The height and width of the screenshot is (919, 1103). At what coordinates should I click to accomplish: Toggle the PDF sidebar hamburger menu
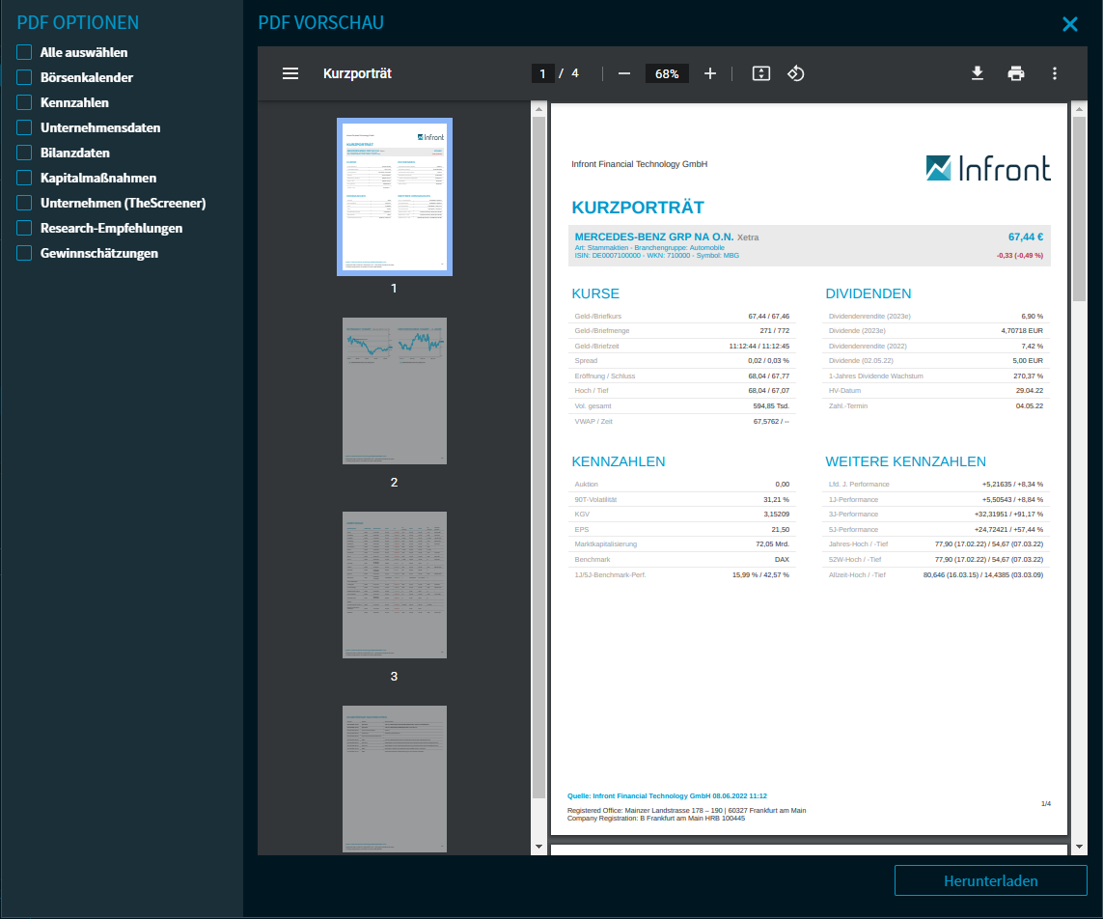[x=290, y=73]
